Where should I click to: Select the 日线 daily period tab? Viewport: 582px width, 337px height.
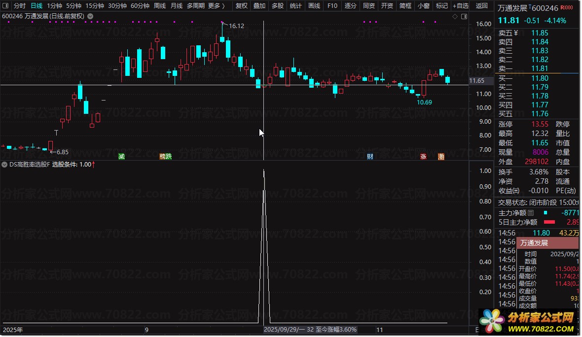pos(36,5)
